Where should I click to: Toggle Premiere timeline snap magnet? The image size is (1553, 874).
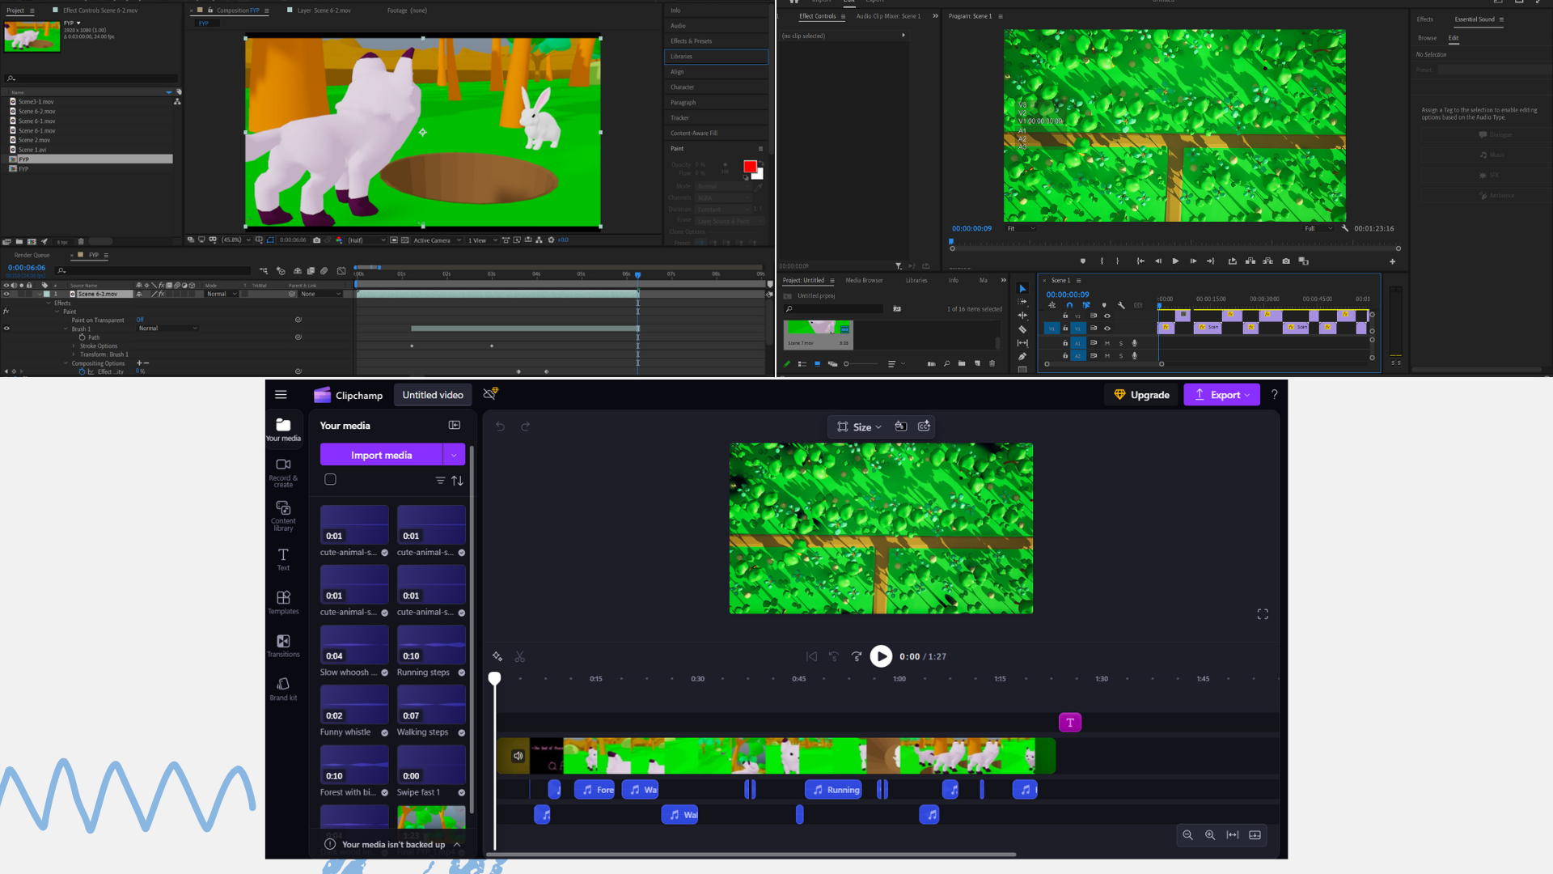[x=1069, y=305]
